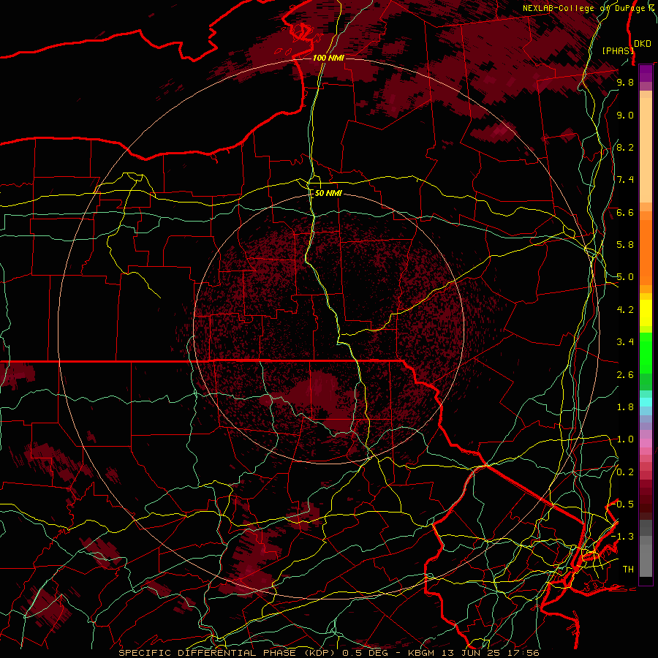Click the TH label at the scale bottom

click(628, 570)
